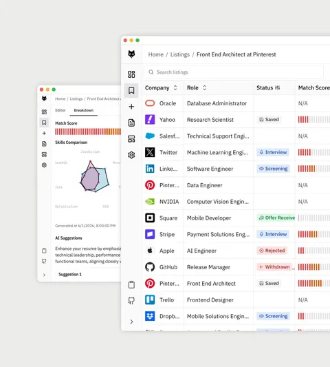Click the Search listings field

pyautogui.click(x=234, y=72)
